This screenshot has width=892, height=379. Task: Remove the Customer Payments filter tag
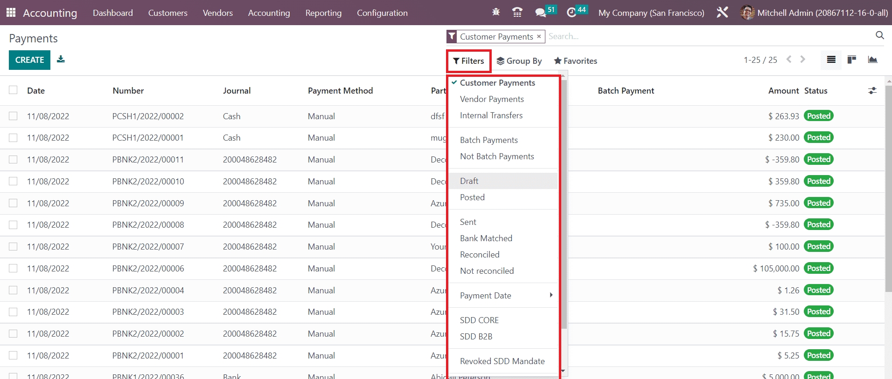coord(539,36)
